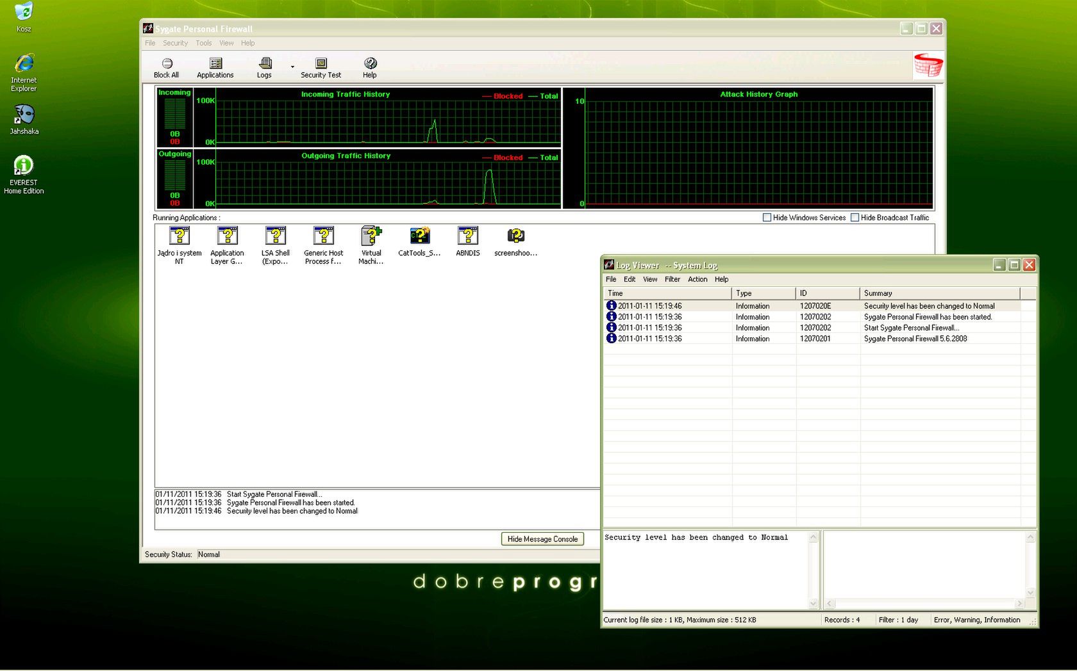Screen dimensions: 1077x671
Task: Launch the Security Test toolbar icon
Action: pos(321,67)
